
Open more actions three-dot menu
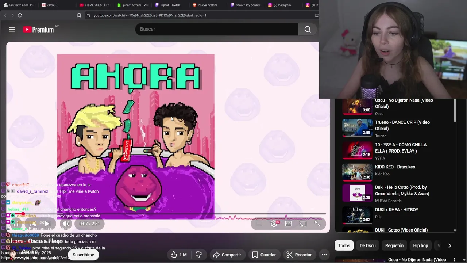(x=324, y=255)
